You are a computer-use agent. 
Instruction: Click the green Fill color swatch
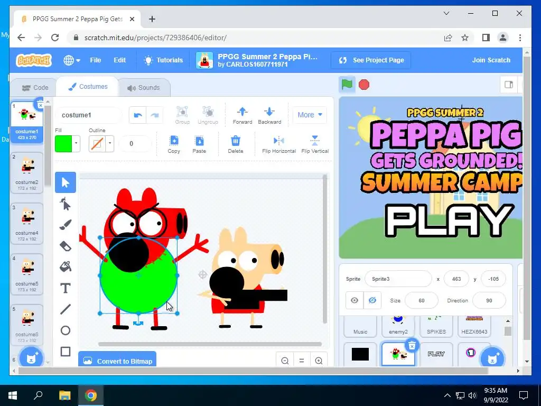point(63,144)
